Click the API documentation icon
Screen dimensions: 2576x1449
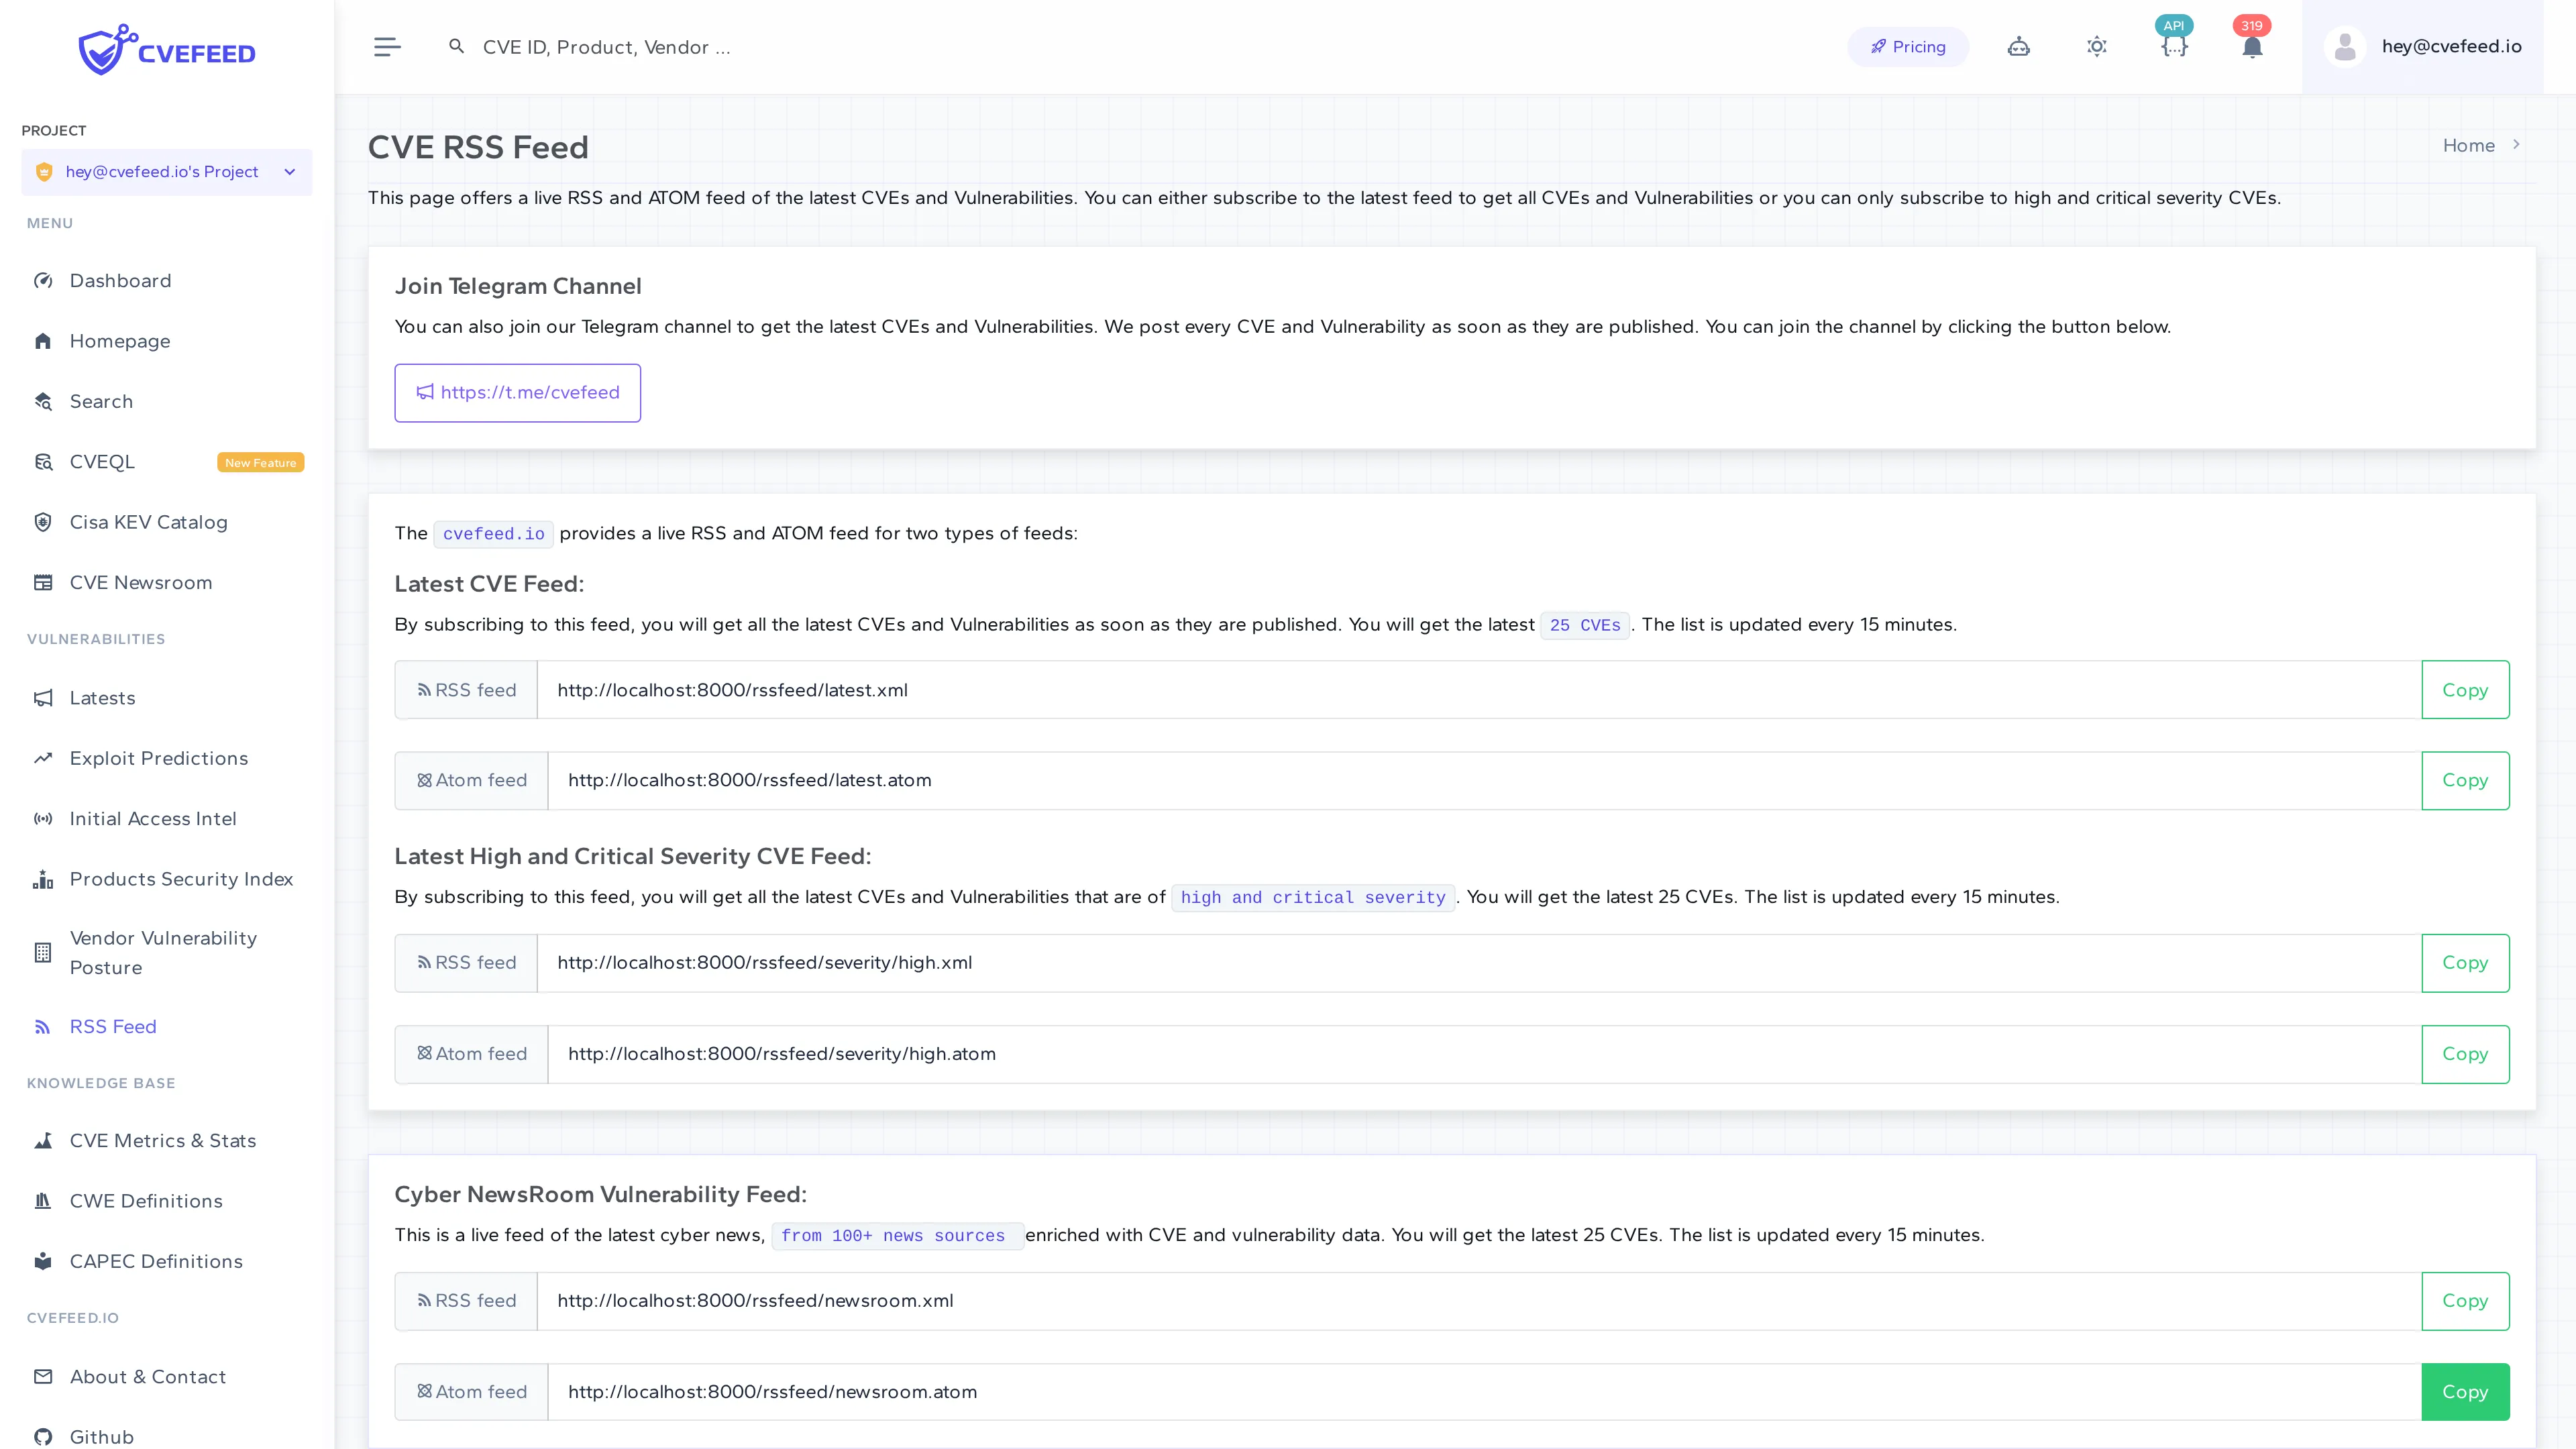[2174, 46]
